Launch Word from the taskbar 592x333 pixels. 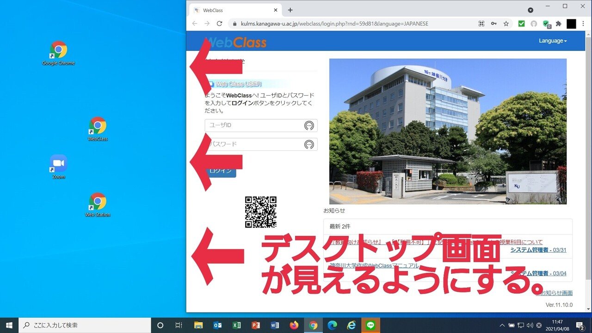275,325
